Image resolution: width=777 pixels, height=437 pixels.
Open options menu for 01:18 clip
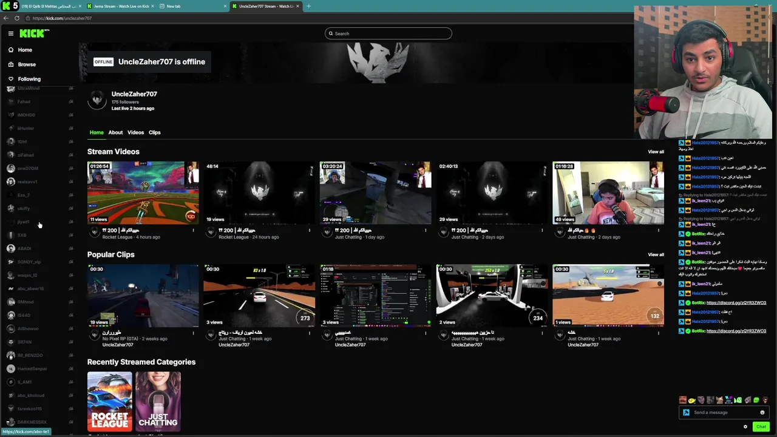click(x=426, y=333)
